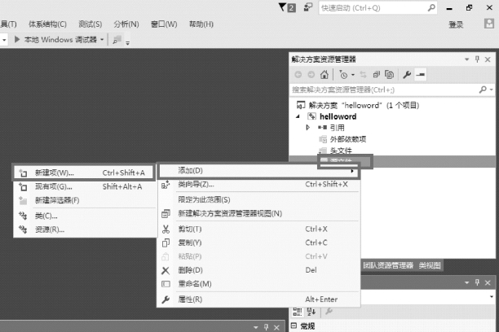
Task: Toggle the show all files icon
Action: [x=389, y=75]
